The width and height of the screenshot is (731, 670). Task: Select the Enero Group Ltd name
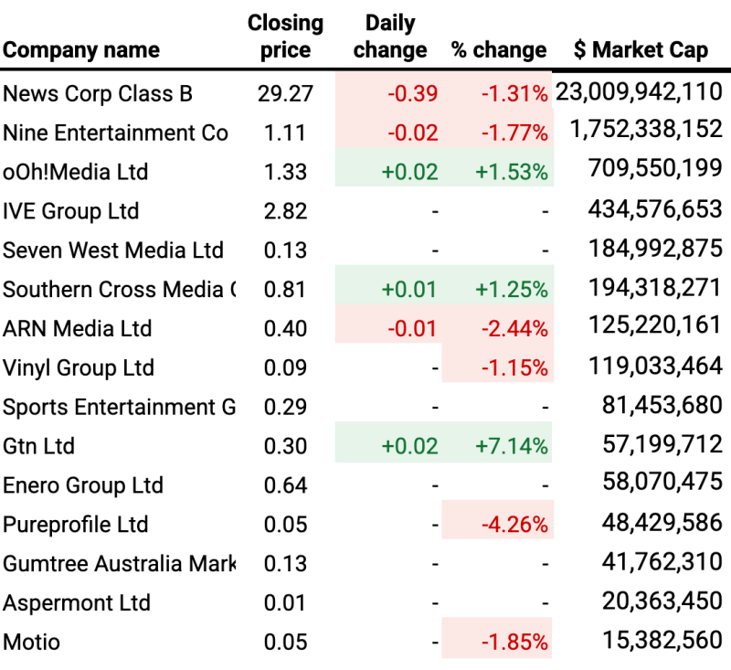[83, 485]
